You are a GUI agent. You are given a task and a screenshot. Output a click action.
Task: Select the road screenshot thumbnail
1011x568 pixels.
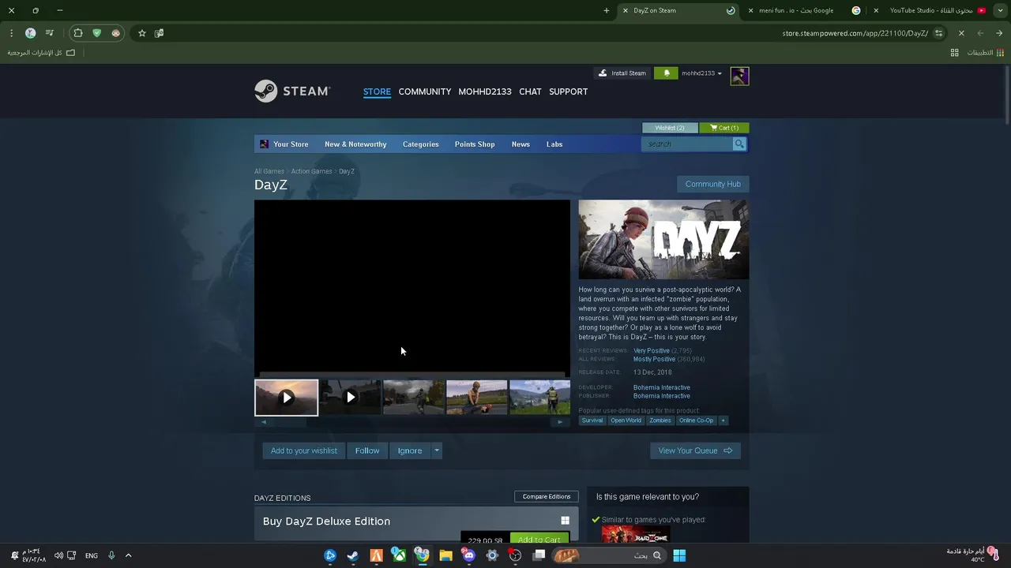414,398
